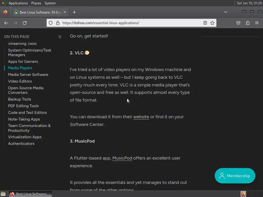Open the extensions menu
The width and height of the screenshot is (263, 197).
click(x=248, y=23)
